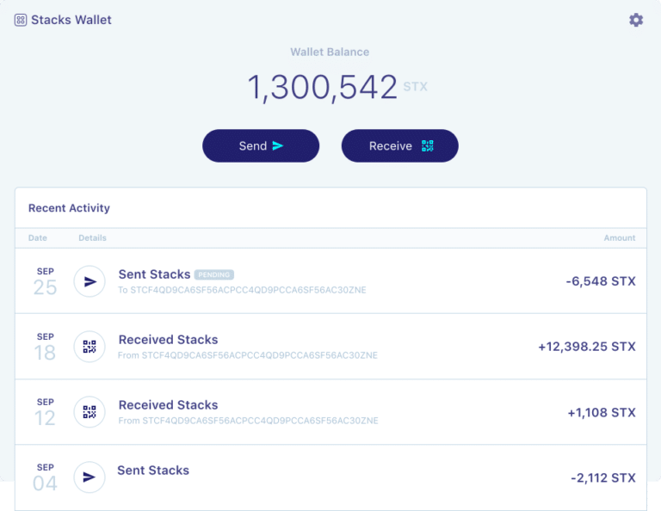Viewport: 661px width, 511px height.
Task: Click the Stacks Wallet logo icon
Action: click(x=21, y=20)
